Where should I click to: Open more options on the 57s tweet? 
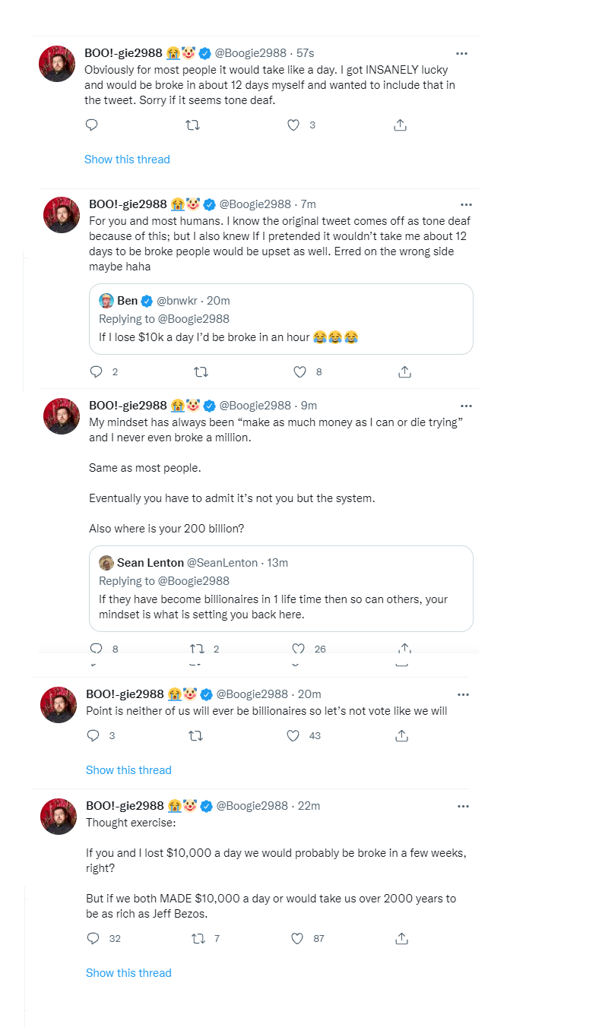click(x=461, y=53)
